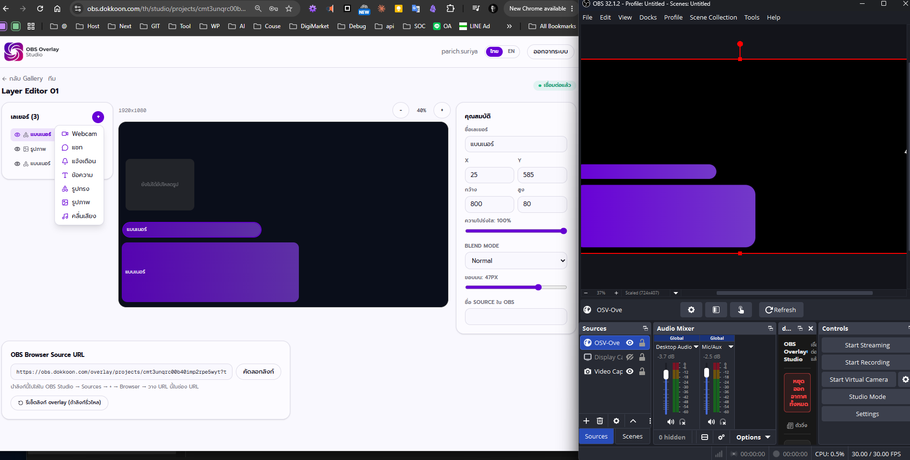The image size is (910, 460).
Task: Toggle visibility of last แบนเนอร์ layer
Action: pos(17,164)
